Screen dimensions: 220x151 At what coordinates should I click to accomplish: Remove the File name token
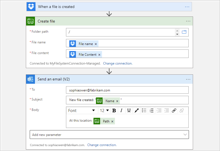tap(96, 44)
